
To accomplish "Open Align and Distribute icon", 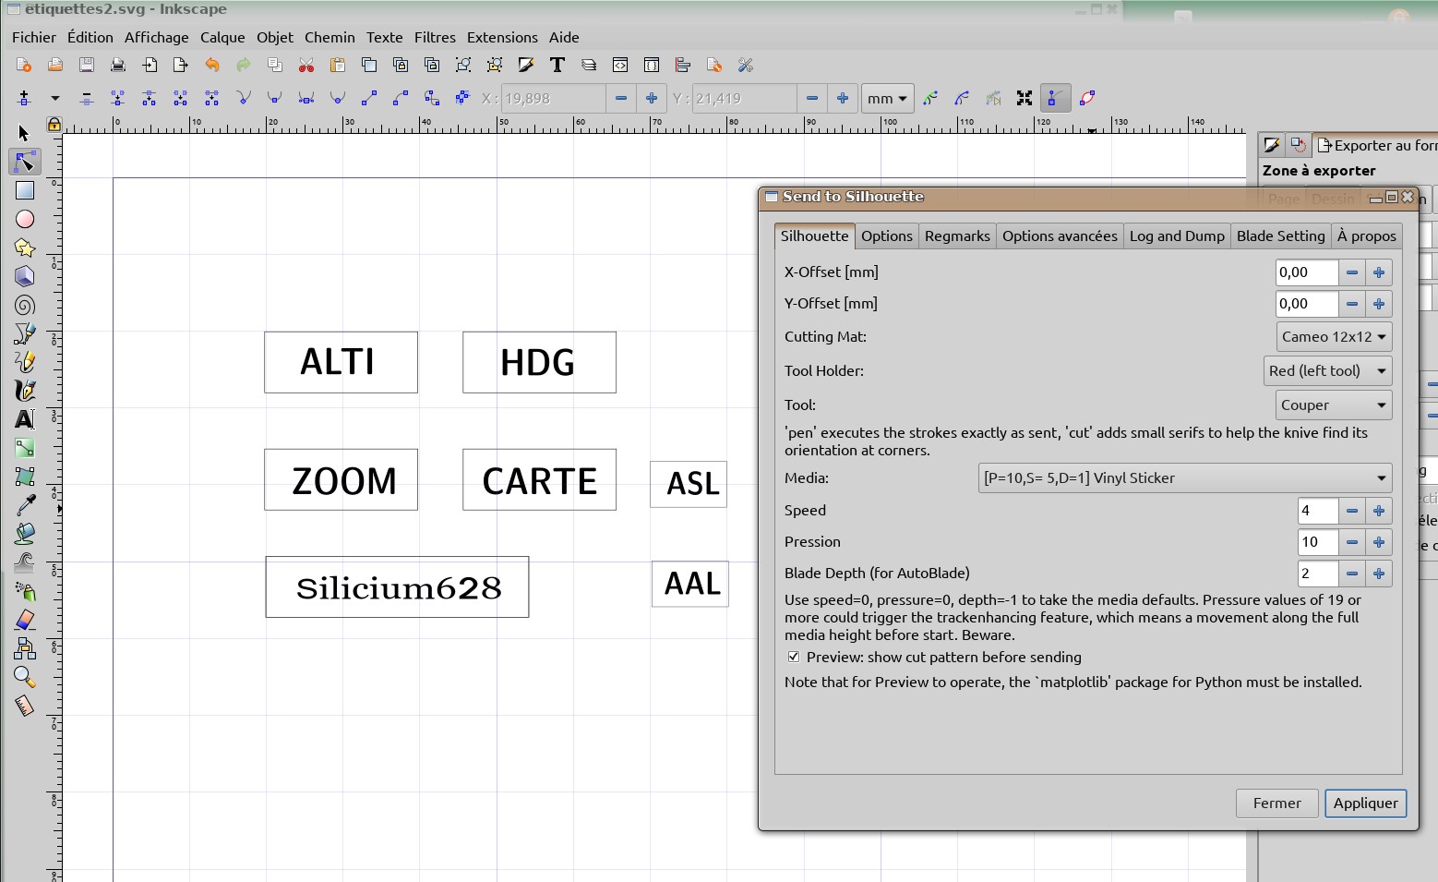I will tap(683, 65).
